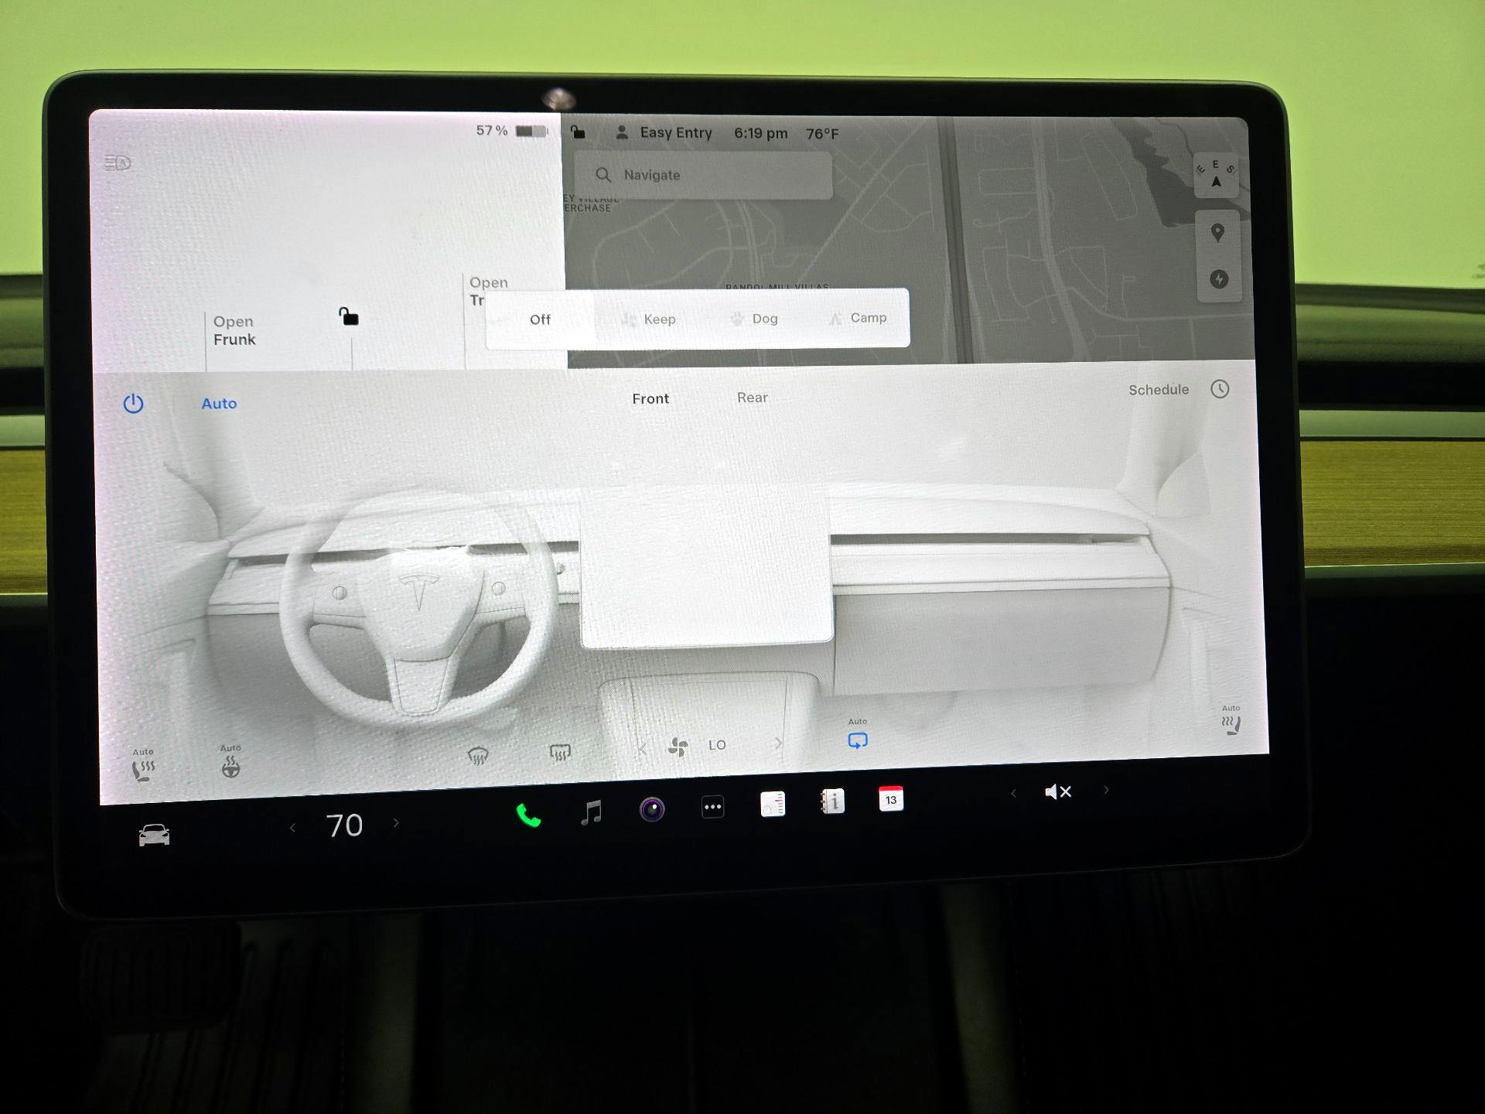
Task: Switch to Front climate tab
Action: click(650, 398)
